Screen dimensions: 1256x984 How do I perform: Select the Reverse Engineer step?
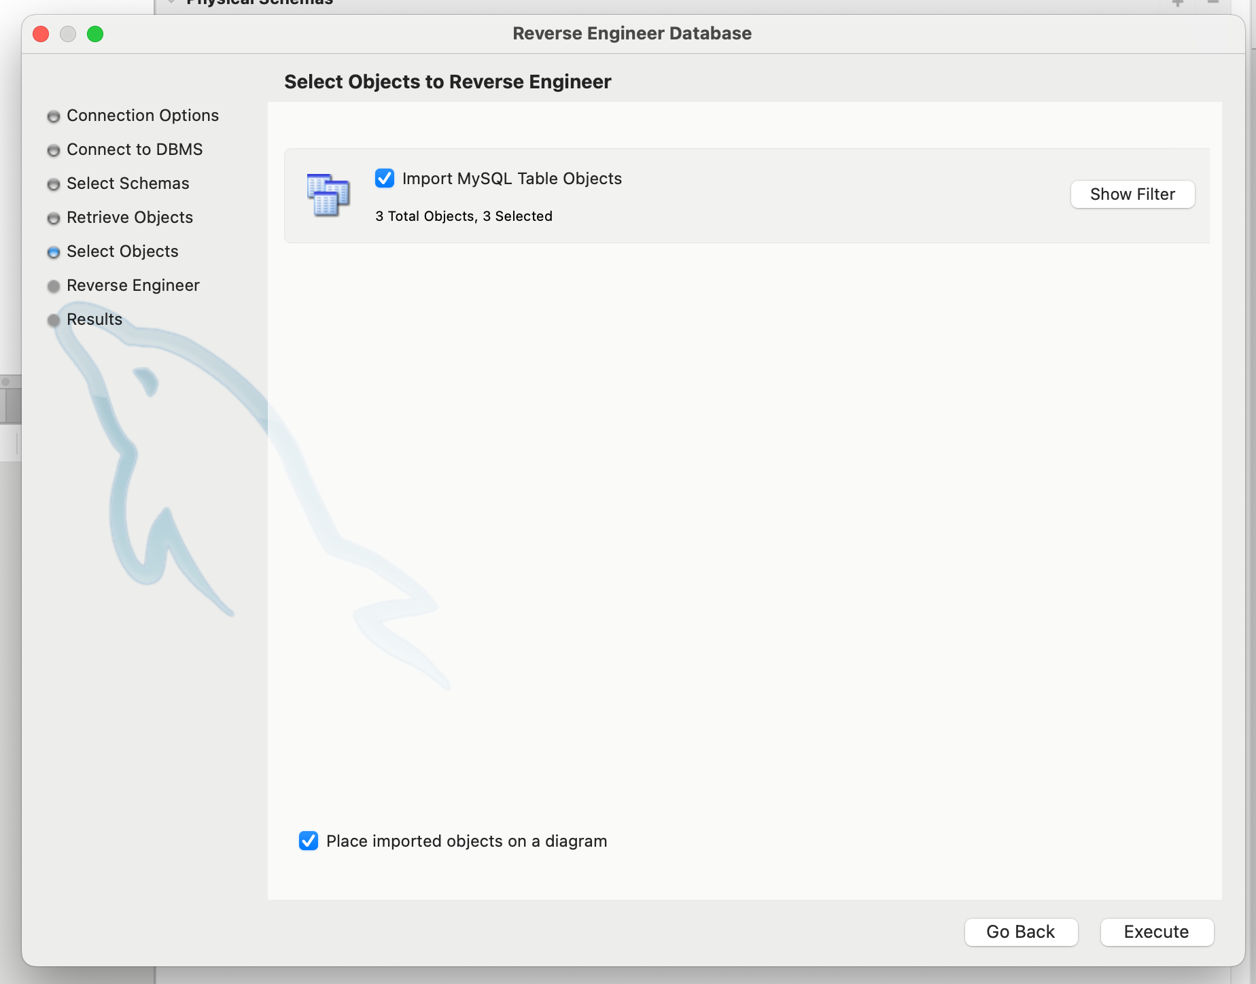tap(133, 285)
